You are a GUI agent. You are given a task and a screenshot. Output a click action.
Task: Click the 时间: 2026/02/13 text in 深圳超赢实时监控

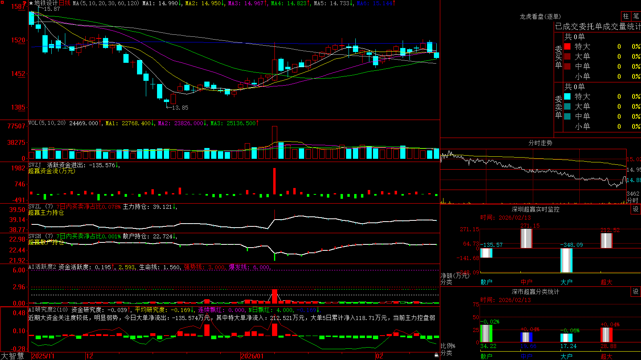point(506,218)
